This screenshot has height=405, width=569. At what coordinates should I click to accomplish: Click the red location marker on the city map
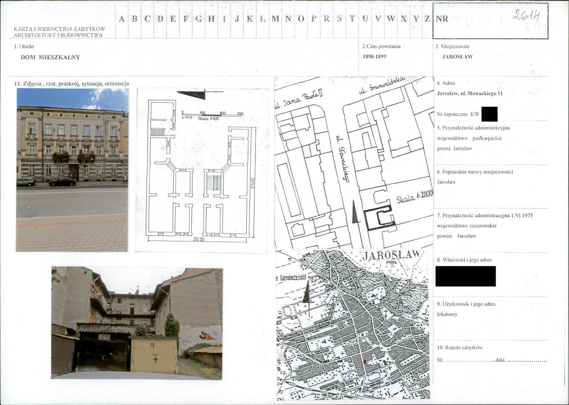(364, 362)
